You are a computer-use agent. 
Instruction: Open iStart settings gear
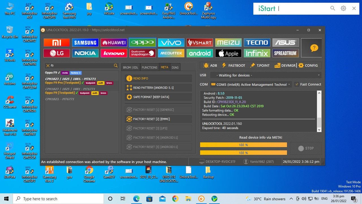click(x=343, y=8)
